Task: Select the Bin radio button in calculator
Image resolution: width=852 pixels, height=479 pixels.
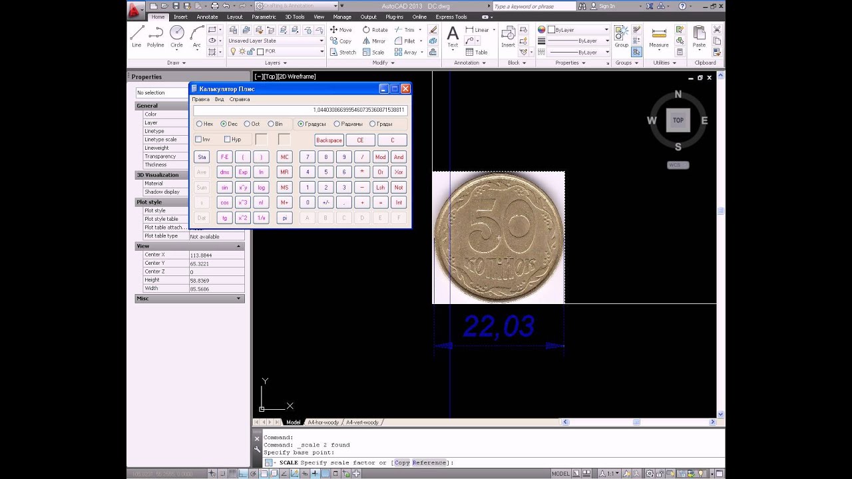Action: 275,124
